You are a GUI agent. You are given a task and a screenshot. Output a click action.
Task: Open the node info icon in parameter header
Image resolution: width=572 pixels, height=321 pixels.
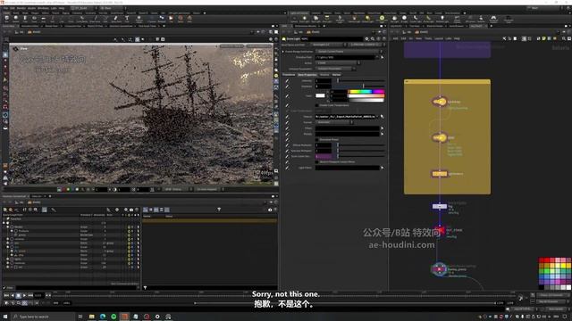[x=379, y=38]
